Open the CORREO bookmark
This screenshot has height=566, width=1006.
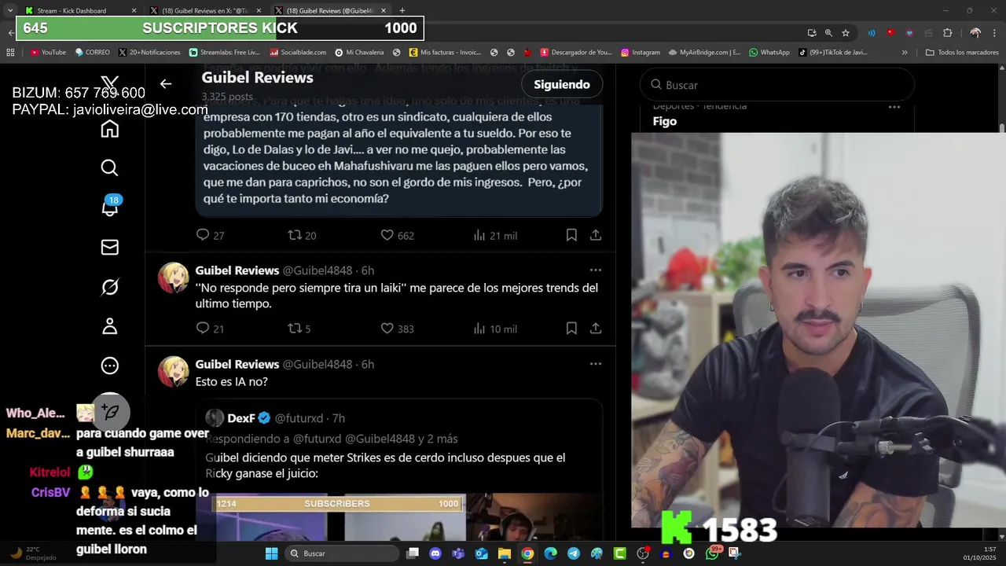93,53
